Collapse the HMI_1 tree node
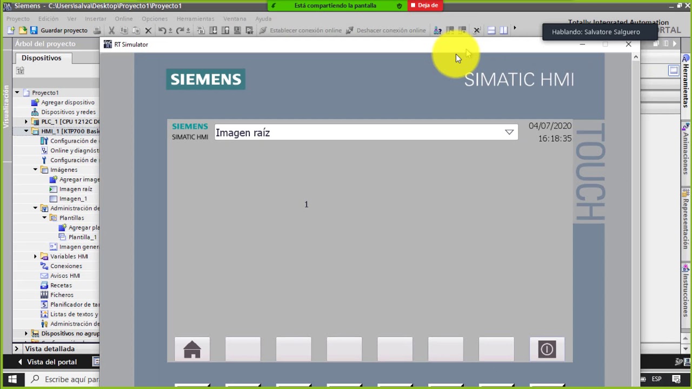The image size is (692, 389). point(26,131)
